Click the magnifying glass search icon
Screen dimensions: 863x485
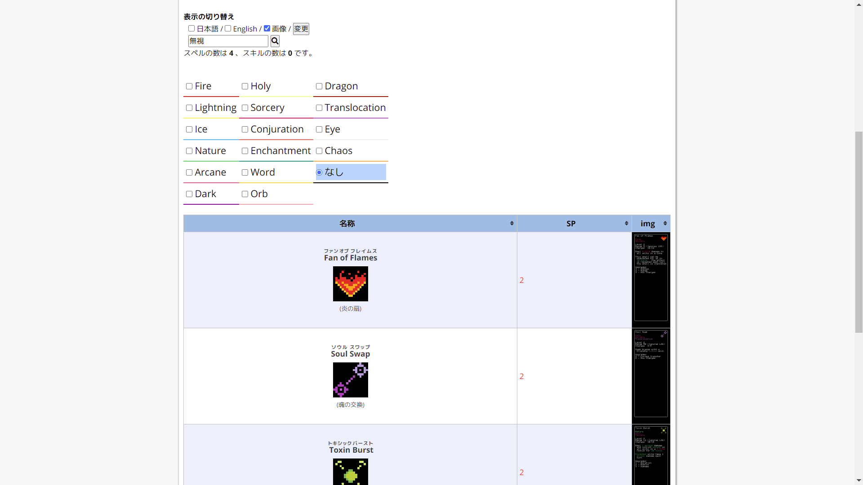pos(275,41)
